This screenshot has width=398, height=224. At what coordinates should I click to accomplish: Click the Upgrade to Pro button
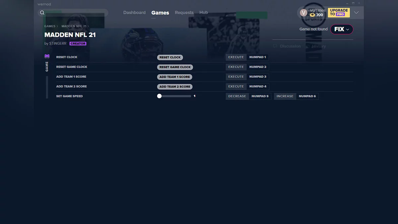tap(339, 13)
